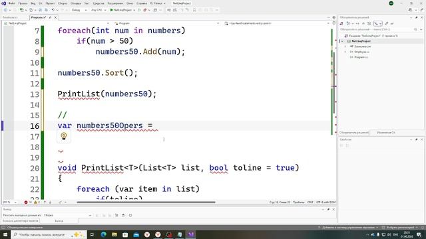Click the Clear All icon in Output panel
Screen dimensions: 426x239
[x=116, y=215]
